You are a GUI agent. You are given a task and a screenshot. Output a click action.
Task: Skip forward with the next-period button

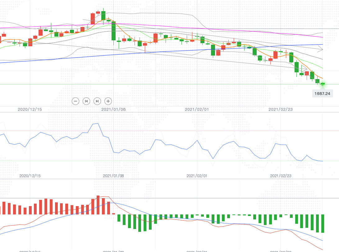[97, 101]
